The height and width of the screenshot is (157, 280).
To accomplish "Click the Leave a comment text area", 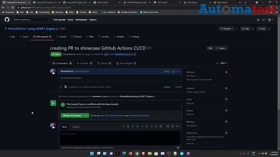I will point(120,138).
